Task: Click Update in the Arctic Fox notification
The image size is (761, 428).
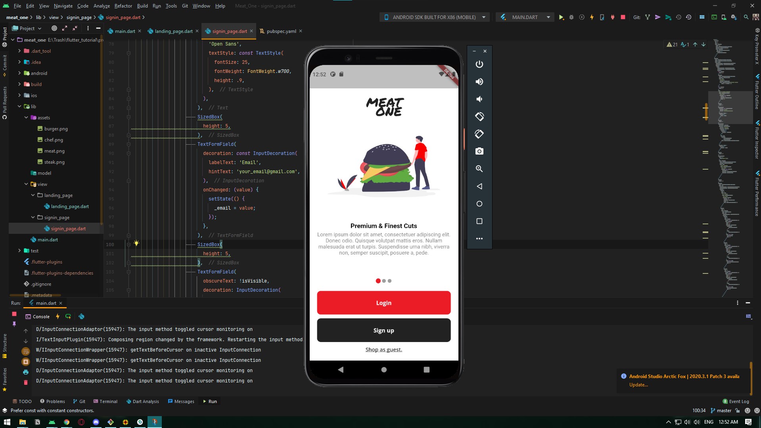Action: [x=638, y=384]
